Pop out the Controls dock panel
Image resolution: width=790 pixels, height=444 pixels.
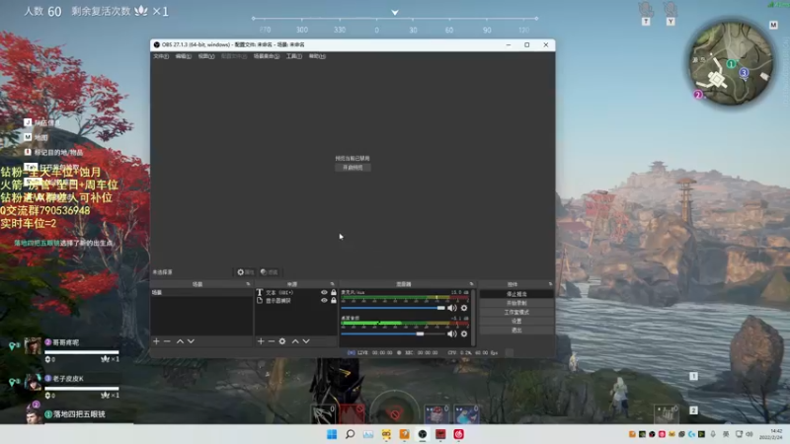point(550,284)
